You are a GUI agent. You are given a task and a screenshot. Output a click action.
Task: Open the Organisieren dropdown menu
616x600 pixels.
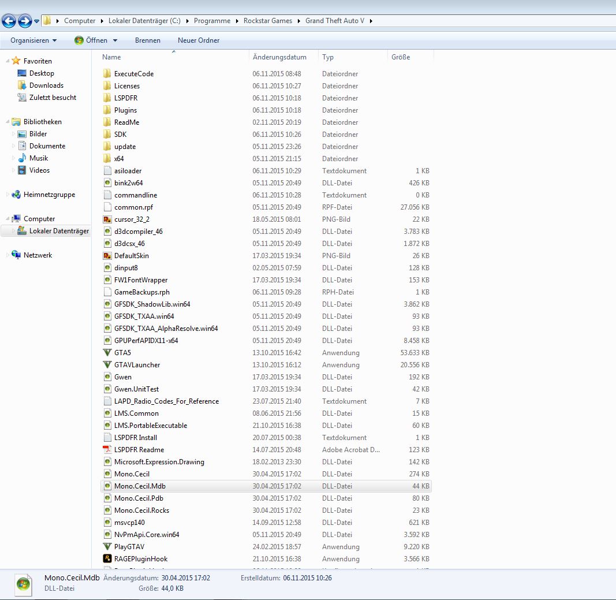34,40
